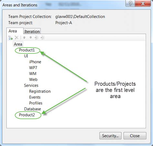
Task: Select the Services tree node
Action: [31, 85]
